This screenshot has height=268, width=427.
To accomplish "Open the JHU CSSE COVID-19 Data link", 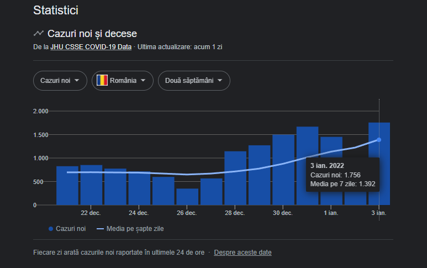I will pyautogui.click(x=91, y=47).
